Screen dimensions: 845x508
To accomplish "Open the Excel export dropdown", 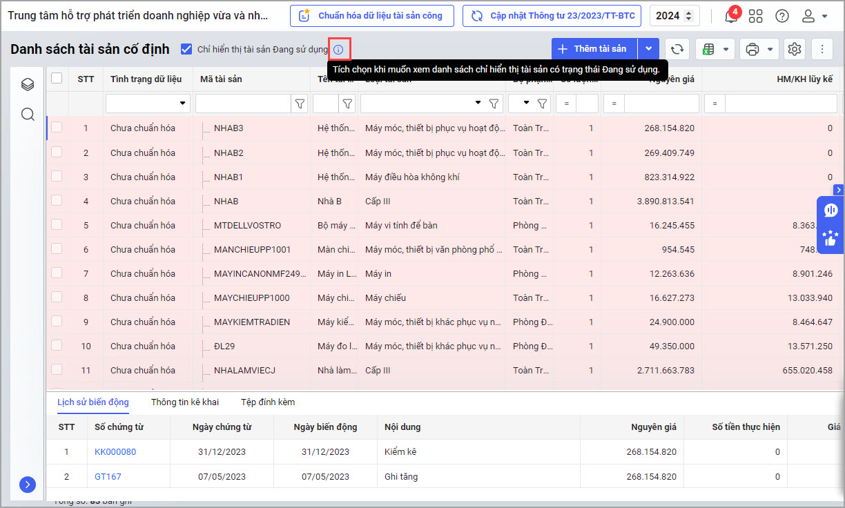I will (x=714, y=49).
